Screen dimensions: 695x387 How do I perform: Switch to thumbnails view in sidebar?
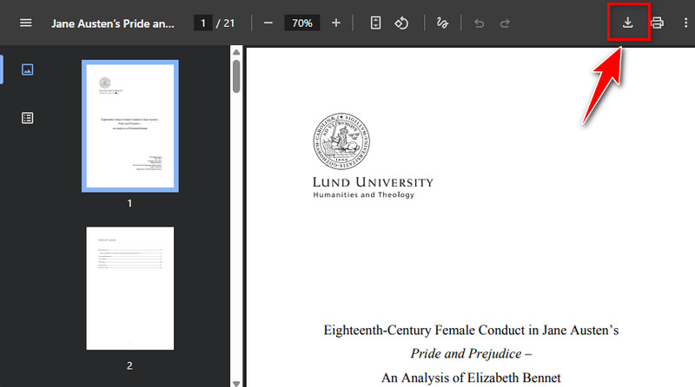click(x=27, y=70)
